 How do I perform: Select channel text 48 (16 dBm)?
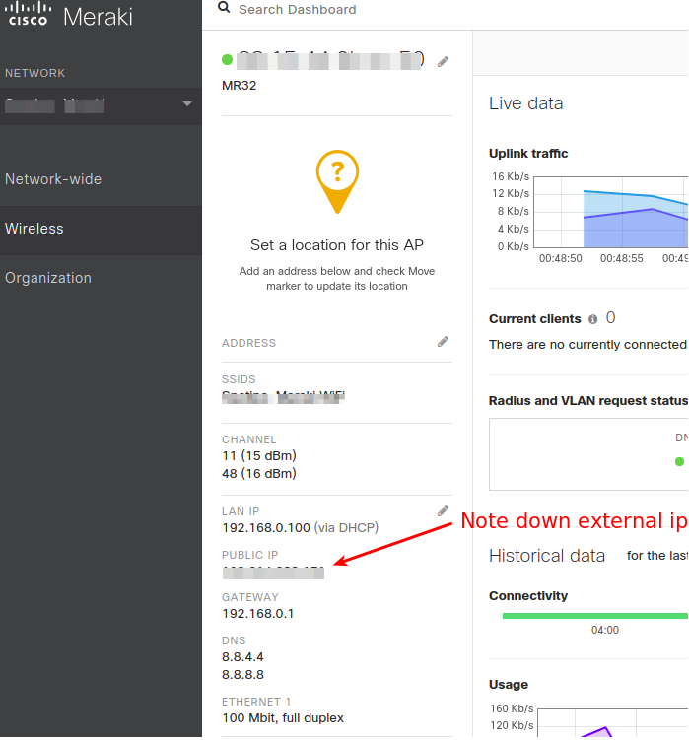coord(259,474)
